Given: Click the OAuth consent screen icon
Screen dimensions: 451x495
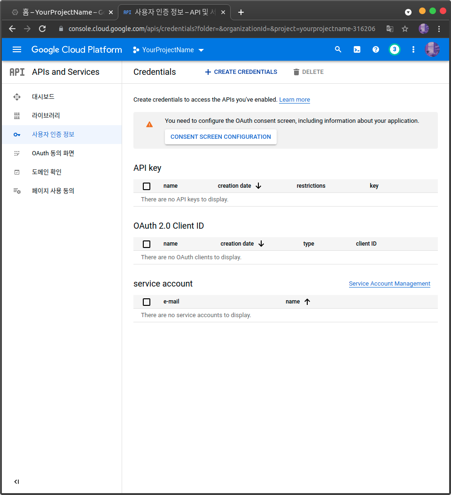Looking at the screenshot, I should [17, 153].
